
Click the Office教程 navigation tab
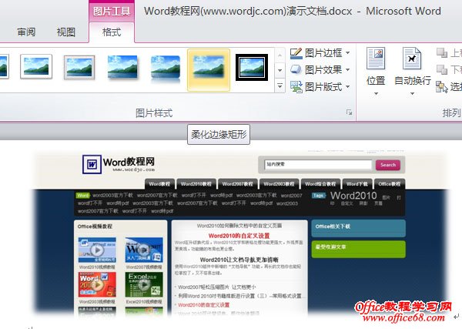390,183
